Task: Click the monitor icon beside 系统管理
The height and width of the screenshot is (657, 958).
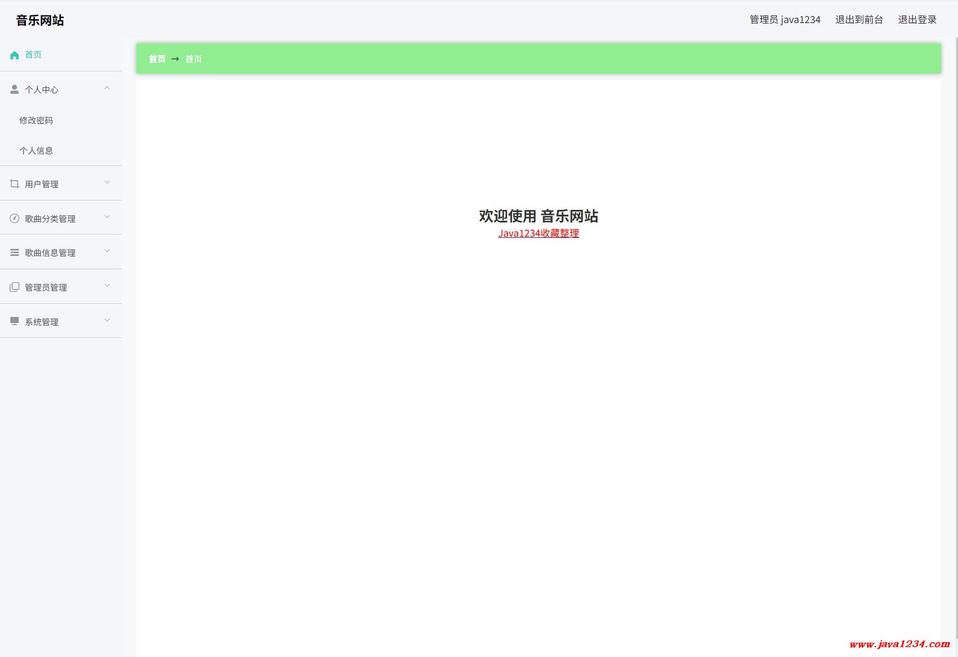Action: (15, 321)
